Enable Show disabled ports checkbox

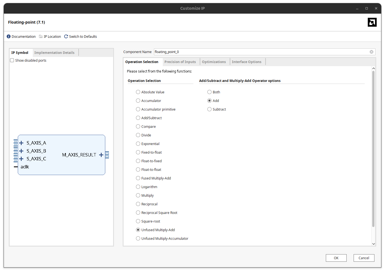pyautogui.click(x=12, y=60)
